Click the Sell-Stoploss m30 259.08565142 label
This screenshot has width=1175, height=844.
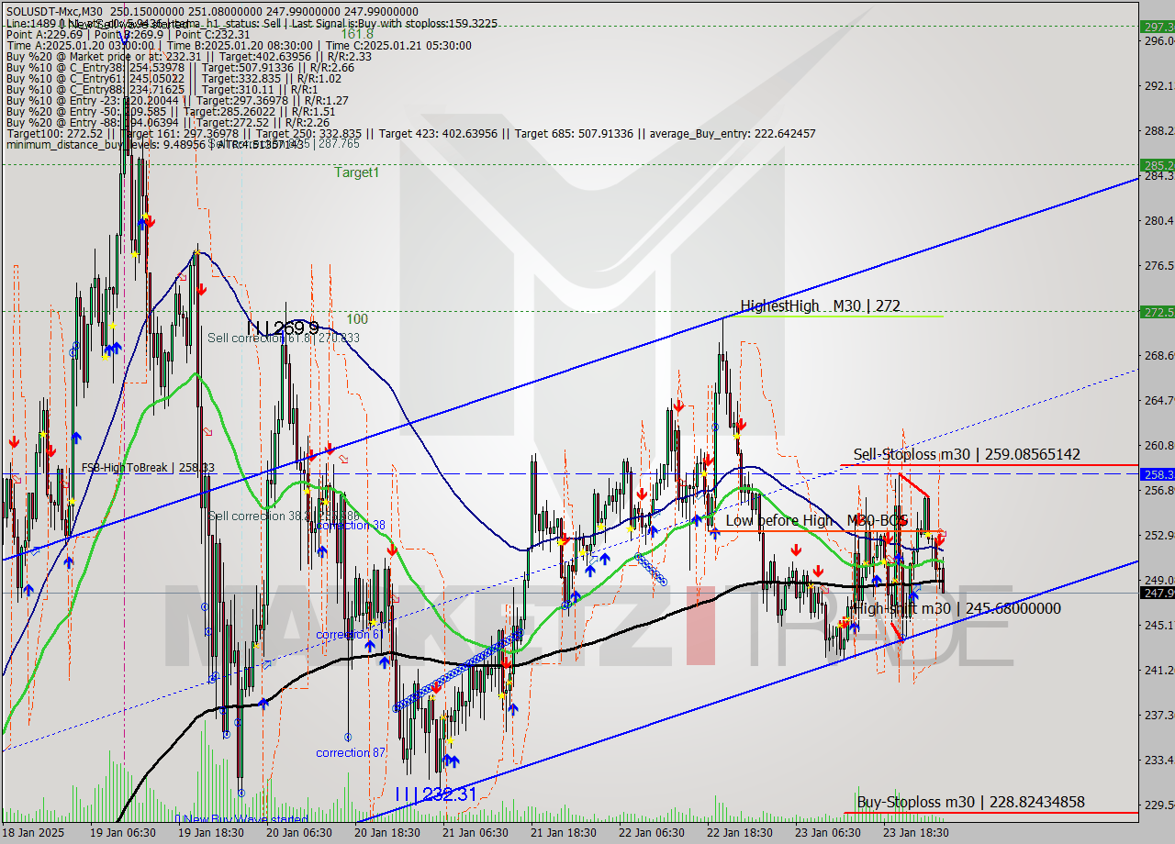pyautogui.click(x=967, y=454)
